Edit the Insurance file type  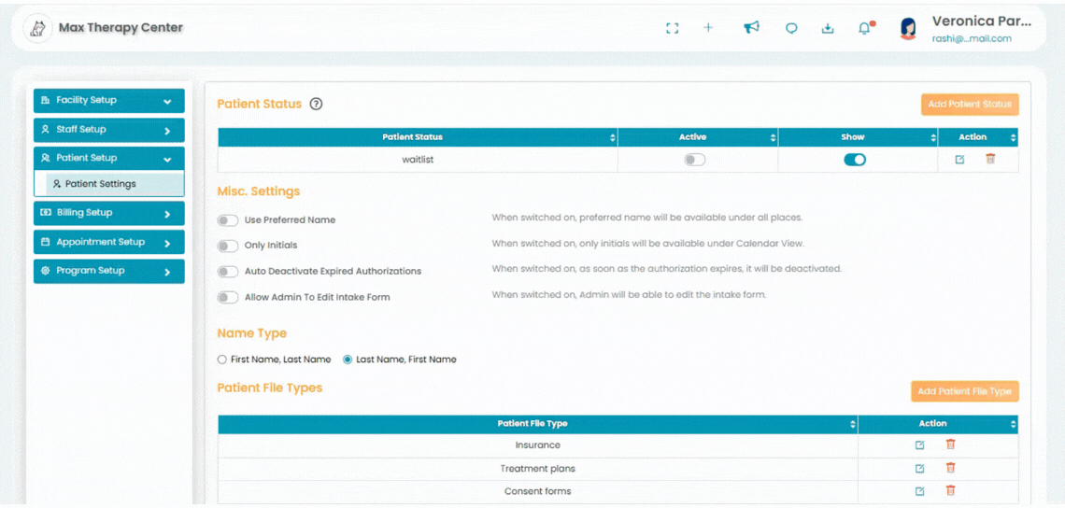[919, 445]
